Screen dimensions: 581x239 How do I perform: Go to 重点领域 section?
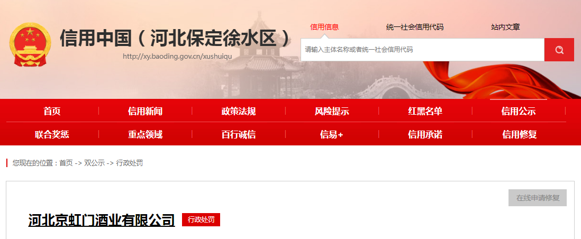[145, 134]
